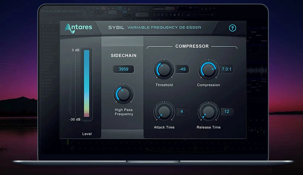Click the Release Time label
This screenshot has height=175, width=303.
click(x=208, y=127)
